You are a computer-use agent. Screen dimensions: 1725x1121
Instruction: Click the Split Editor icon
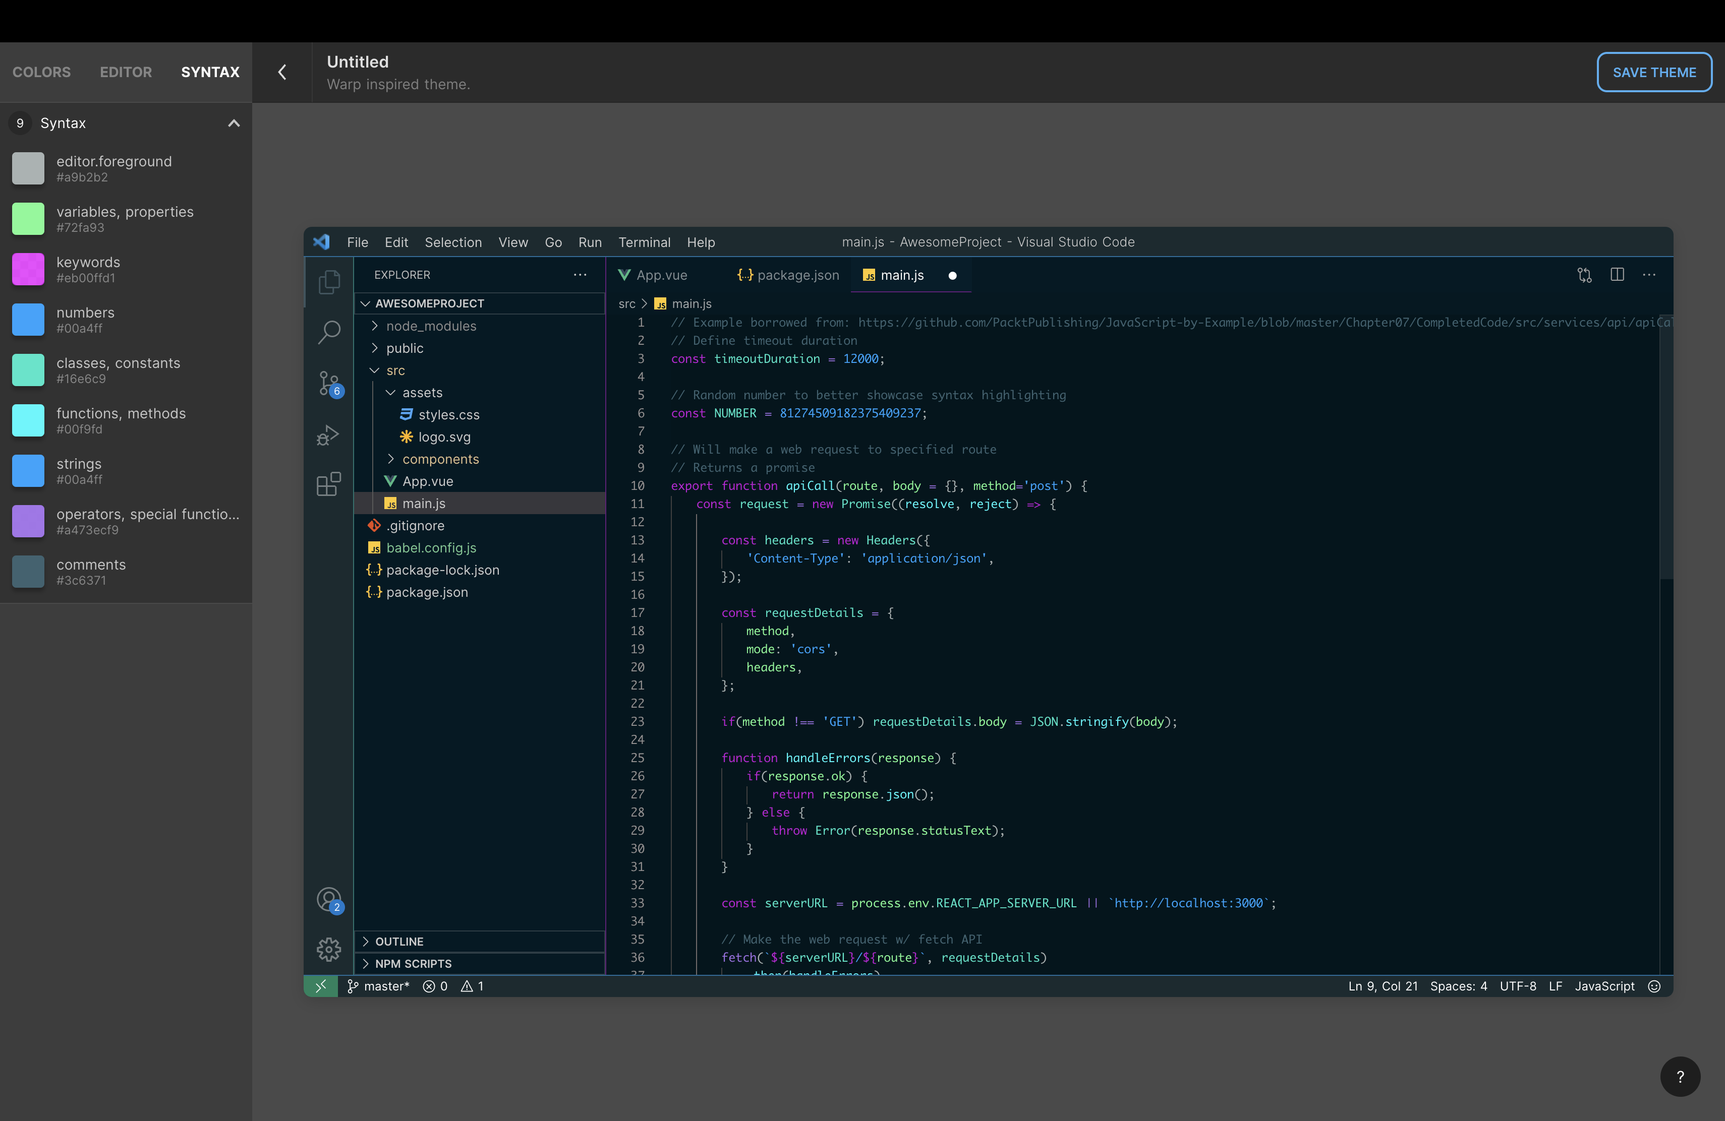pos(1617,275)
